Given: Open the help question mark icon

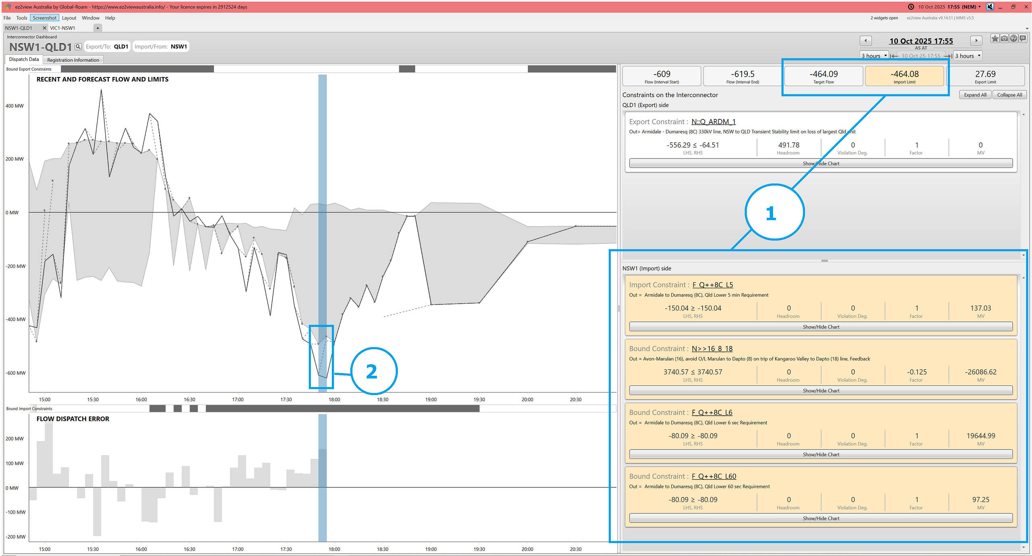Looking at the screenshot, I should (1013, 39).
